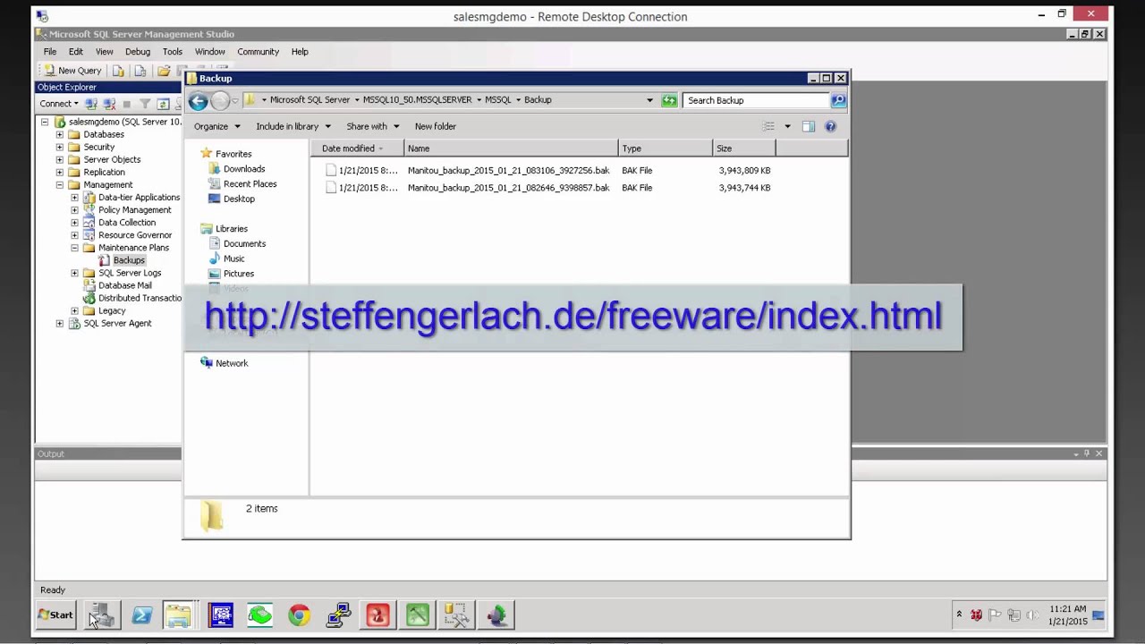Expand the Replication folder
The image size is (1145, 644).
(x=60, y=172)
